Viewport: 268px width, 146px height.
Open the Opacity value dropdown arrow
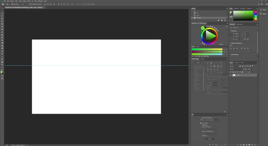(x=252, y=69)
